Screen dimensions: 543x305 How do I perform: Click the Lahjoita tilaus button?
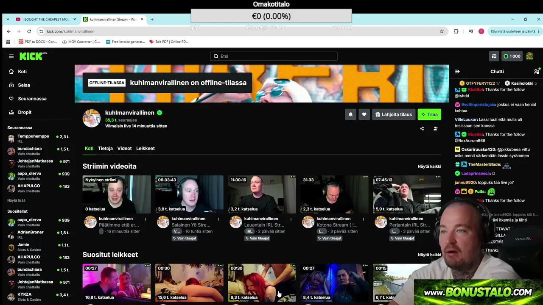click(x=394, y=114)
